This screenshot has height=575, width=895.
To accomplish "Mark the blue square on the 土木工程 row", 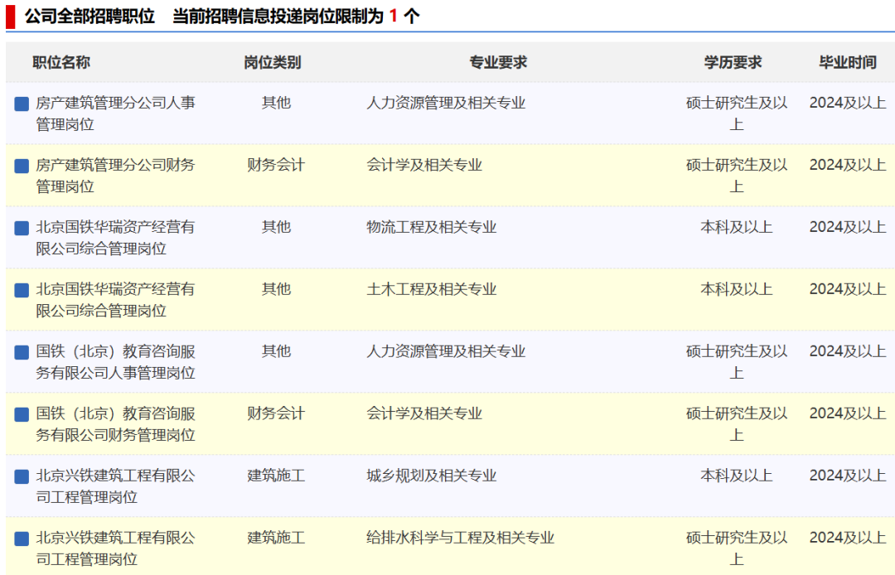I will pos(22,290).
